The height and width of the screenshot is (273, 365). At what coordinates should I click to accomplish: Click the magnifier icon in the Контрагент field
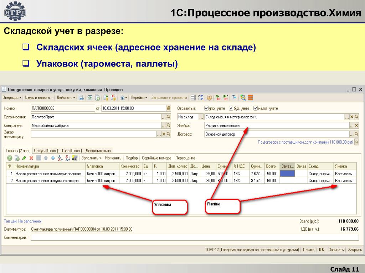pos(169,125)
